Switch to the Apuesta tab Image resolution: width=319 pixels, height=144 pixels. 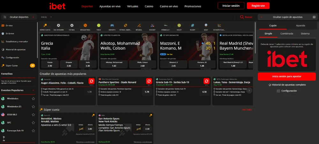(300, 25)
